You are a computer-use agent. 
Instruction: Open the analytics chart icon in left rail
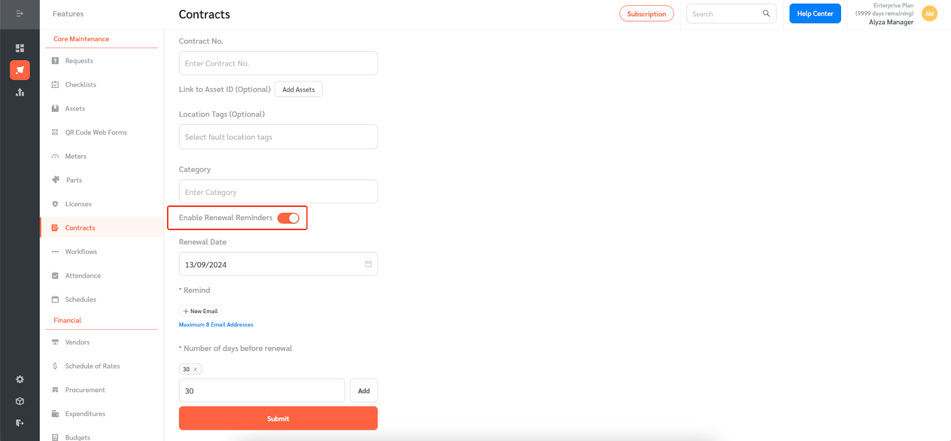(20, 92)
